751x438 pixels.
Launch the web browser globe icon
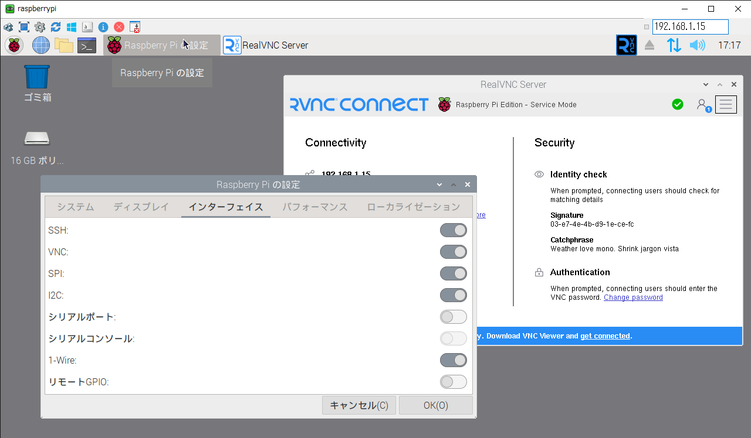(x=41, y=45)
